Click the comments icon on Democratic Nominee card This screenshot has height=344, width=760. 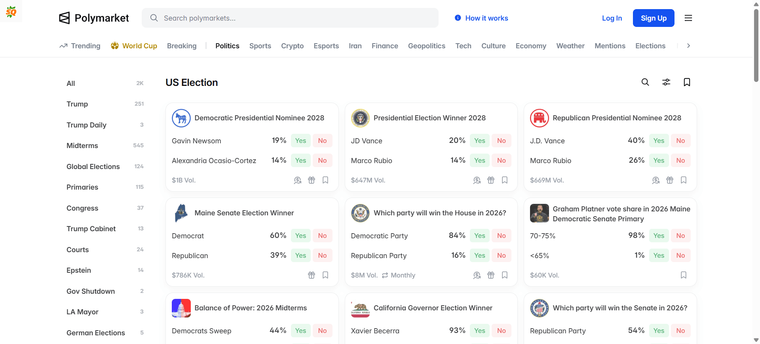298,180
